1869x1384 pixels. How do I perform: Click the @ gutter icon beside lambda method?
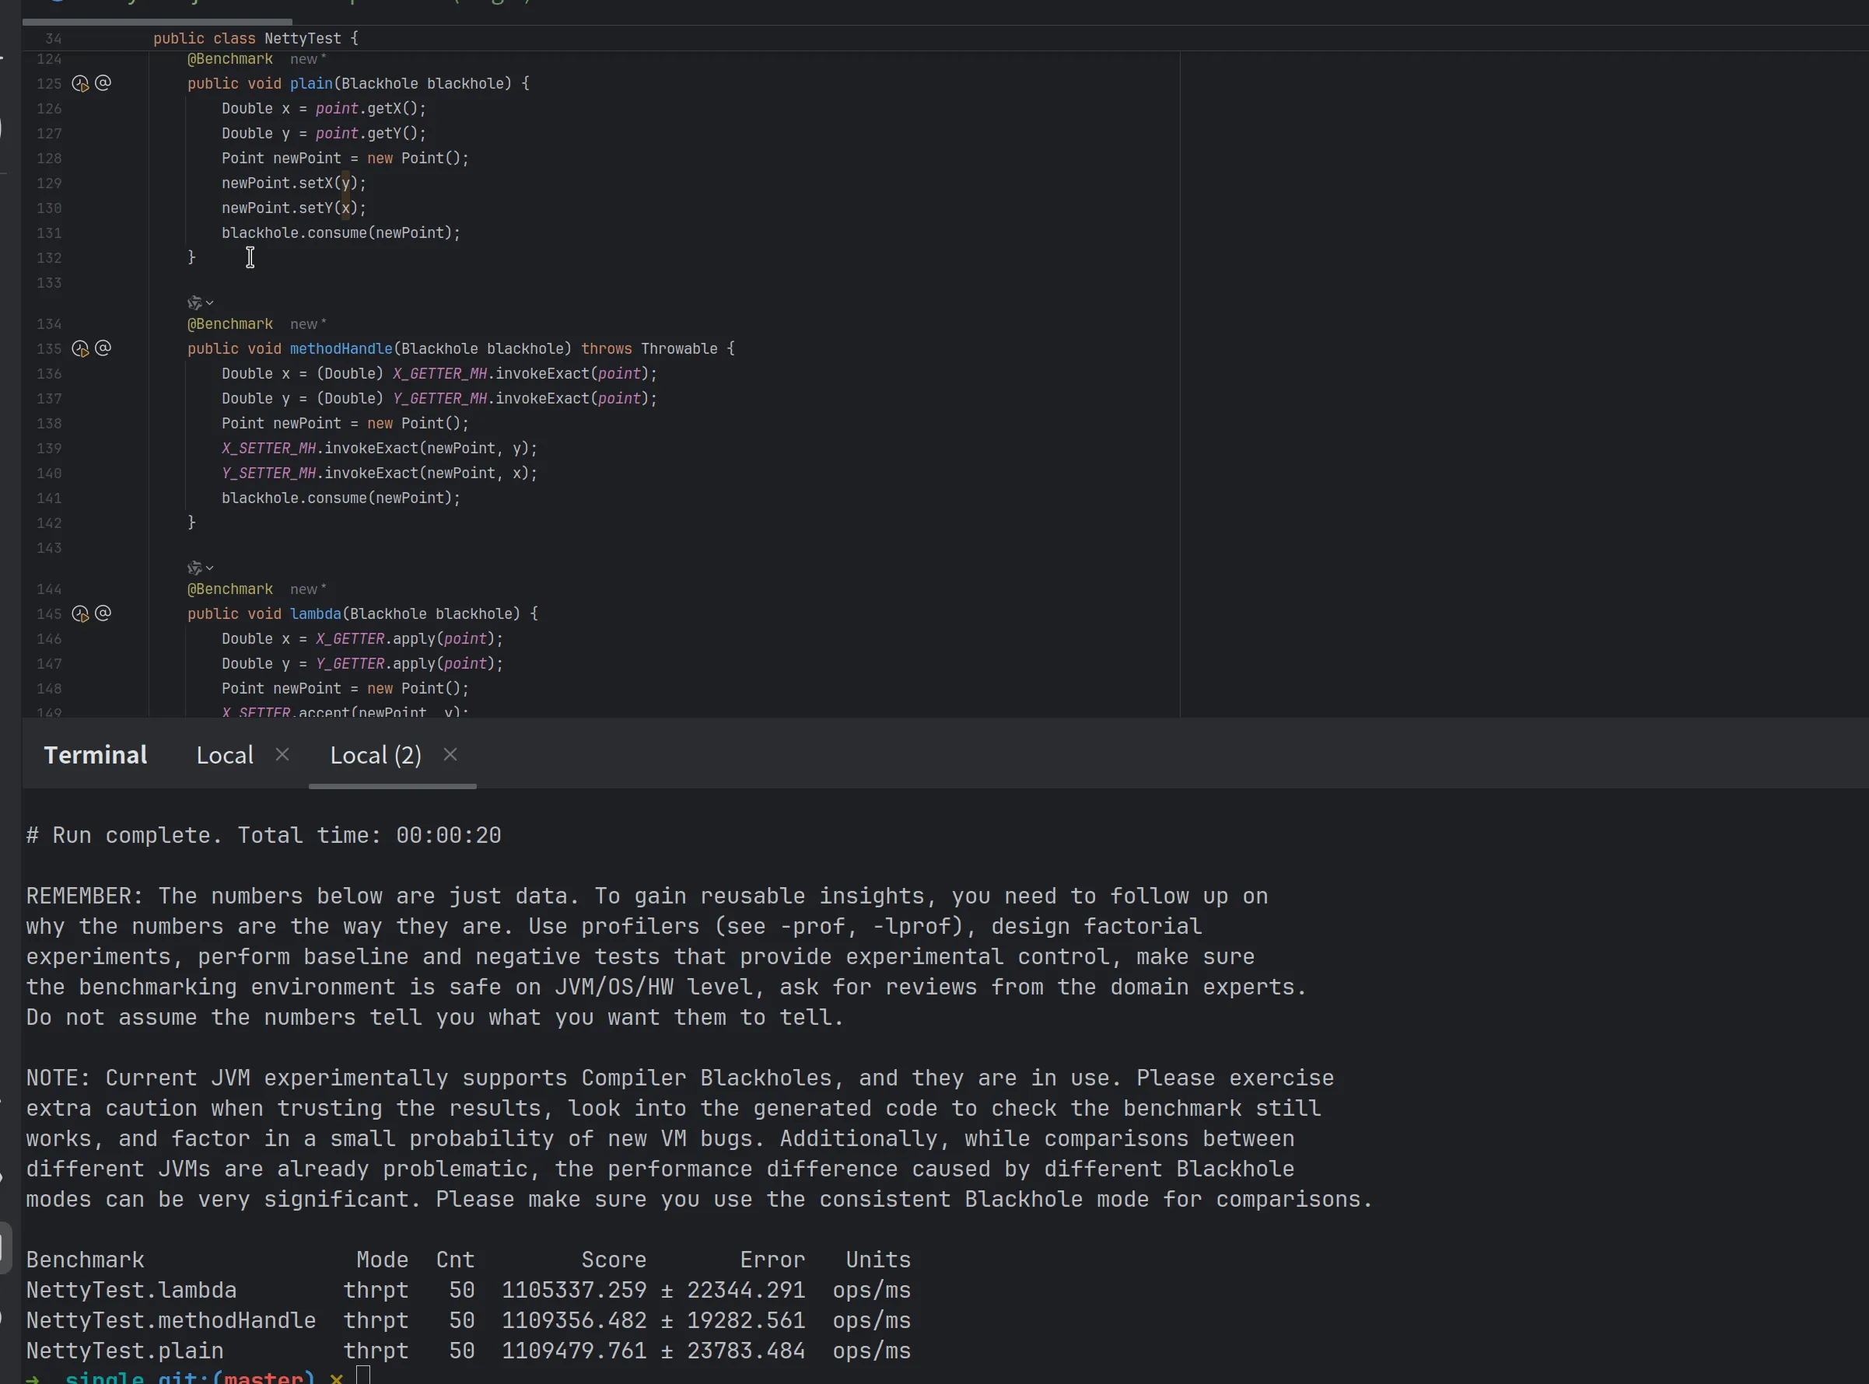pyautogui.click(x=103, y=613)
